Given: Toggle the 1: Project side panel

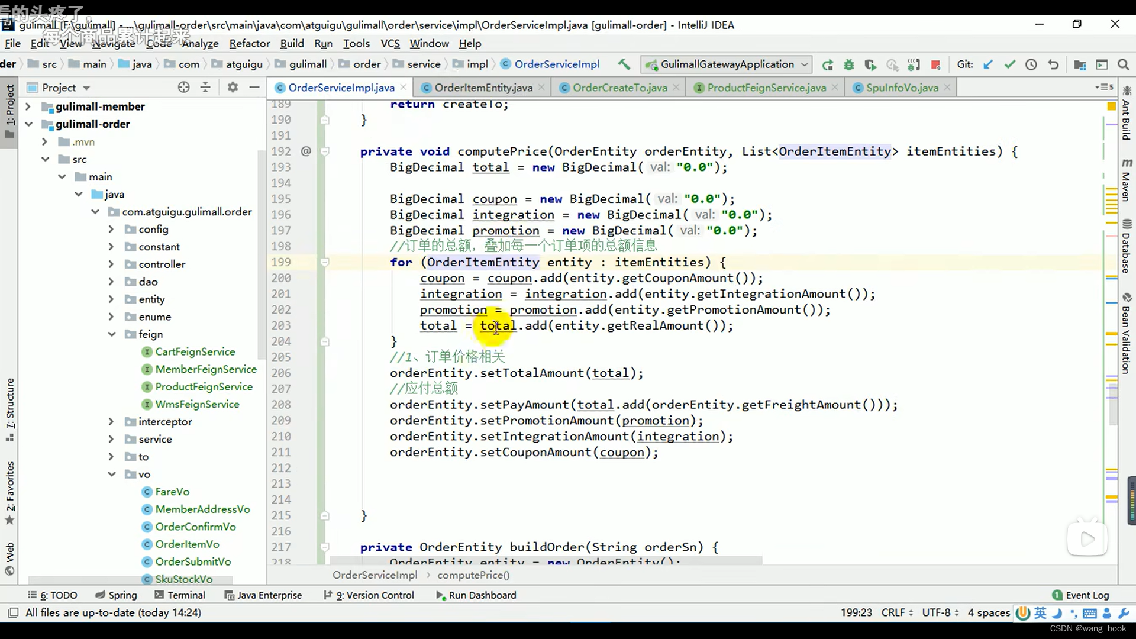Looking at the screenshot, I should pyautogui.click(x=9, y=111).
